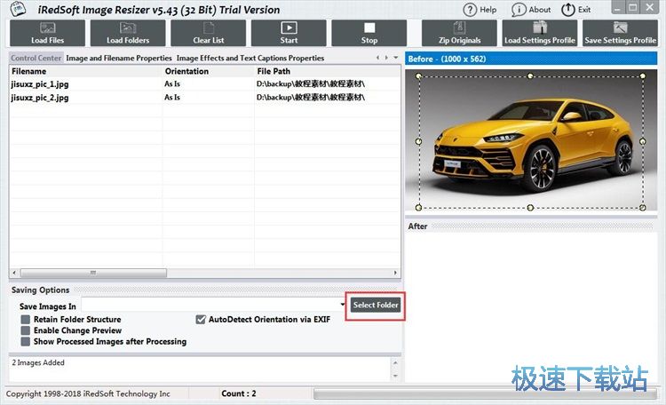This screenshot has height=405, width=666.
Task: Click the Load Files toolbar icon
Action: [x=47, y=33]
